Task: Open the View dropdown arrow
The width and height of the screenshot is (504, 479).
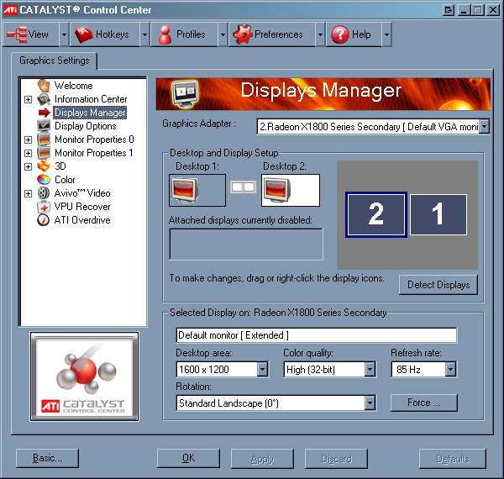Action: [x=64, y=34]
